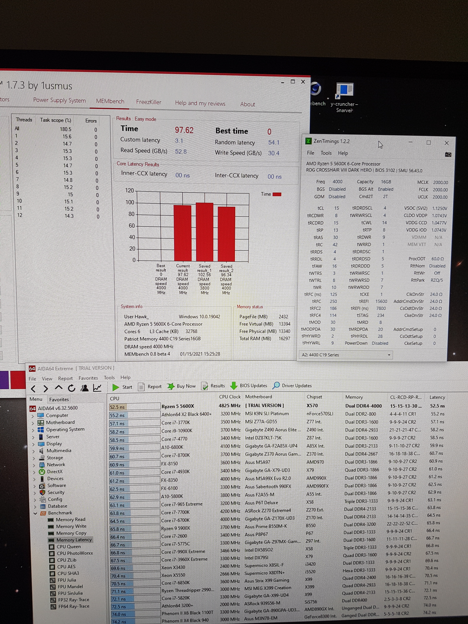The width and height of the screenshot is (468, 624).
Task: Click the AIDA64 Refresh icon
Action: pyautogui.click(x=71, y=388)
